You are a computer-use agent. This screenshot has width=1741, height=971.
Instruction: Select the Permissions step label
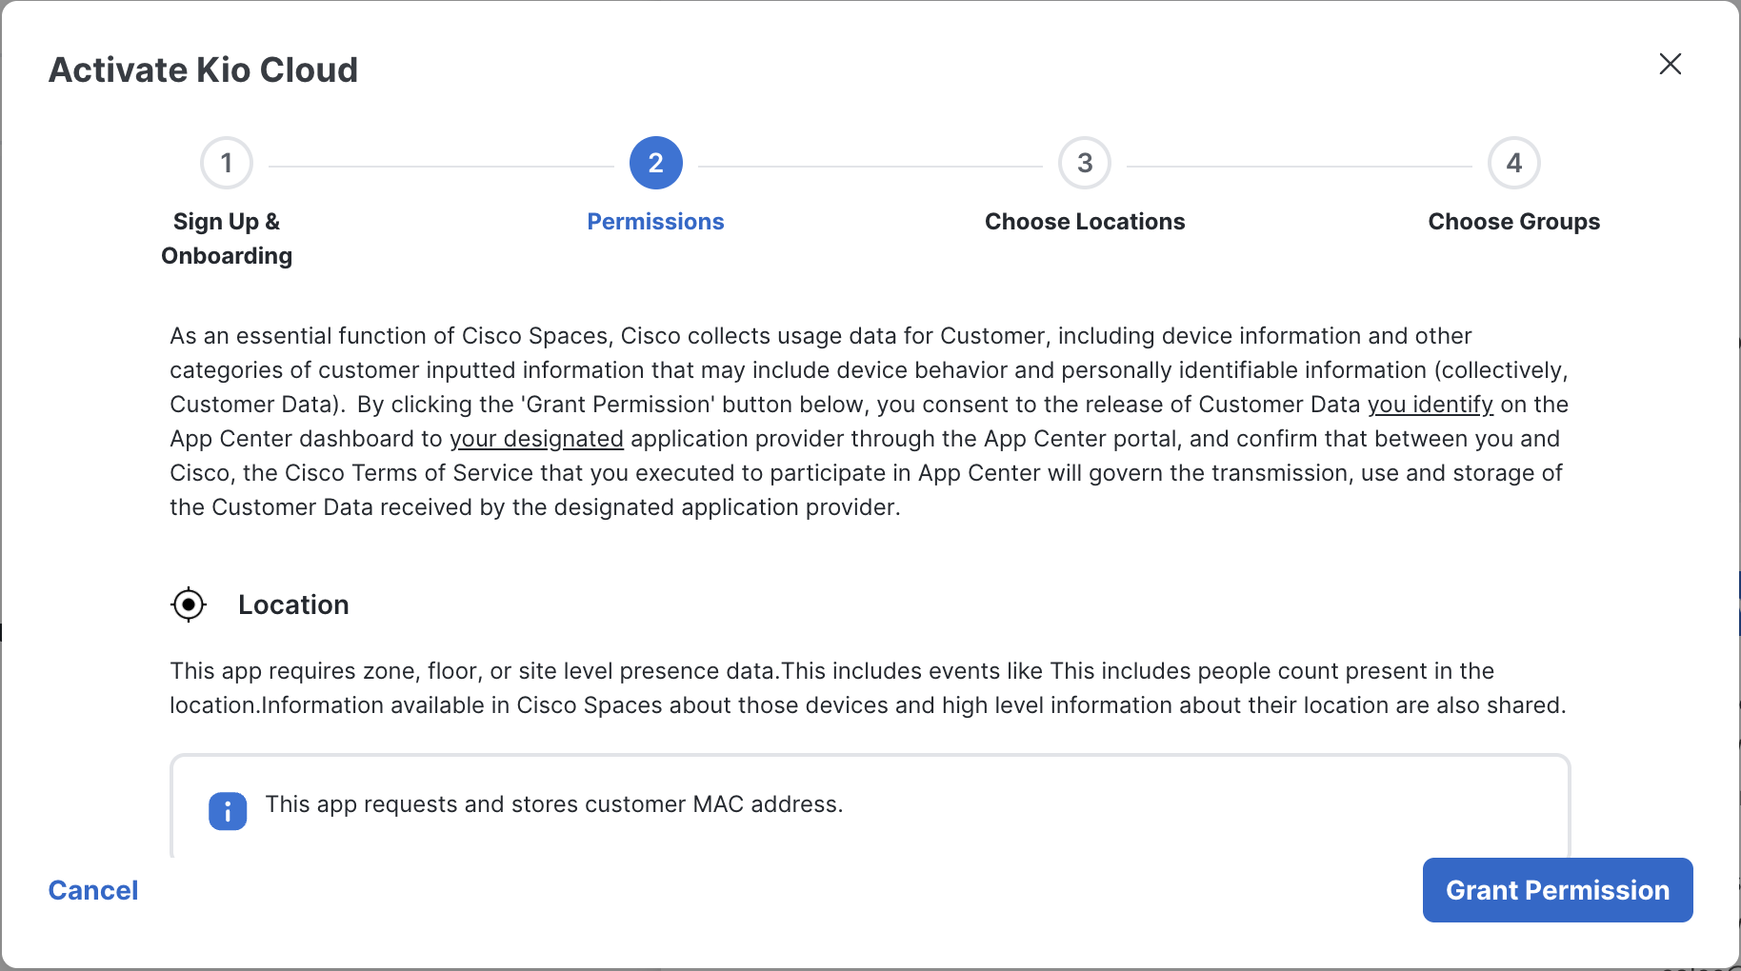[x=655, y=222]
